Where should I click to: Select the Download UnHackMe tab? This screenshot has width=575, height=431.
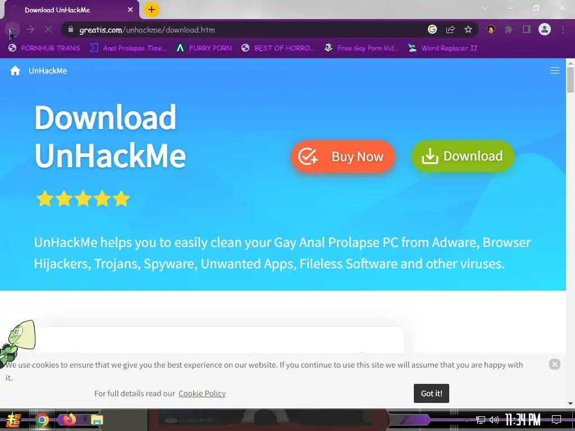click(71, 10)
